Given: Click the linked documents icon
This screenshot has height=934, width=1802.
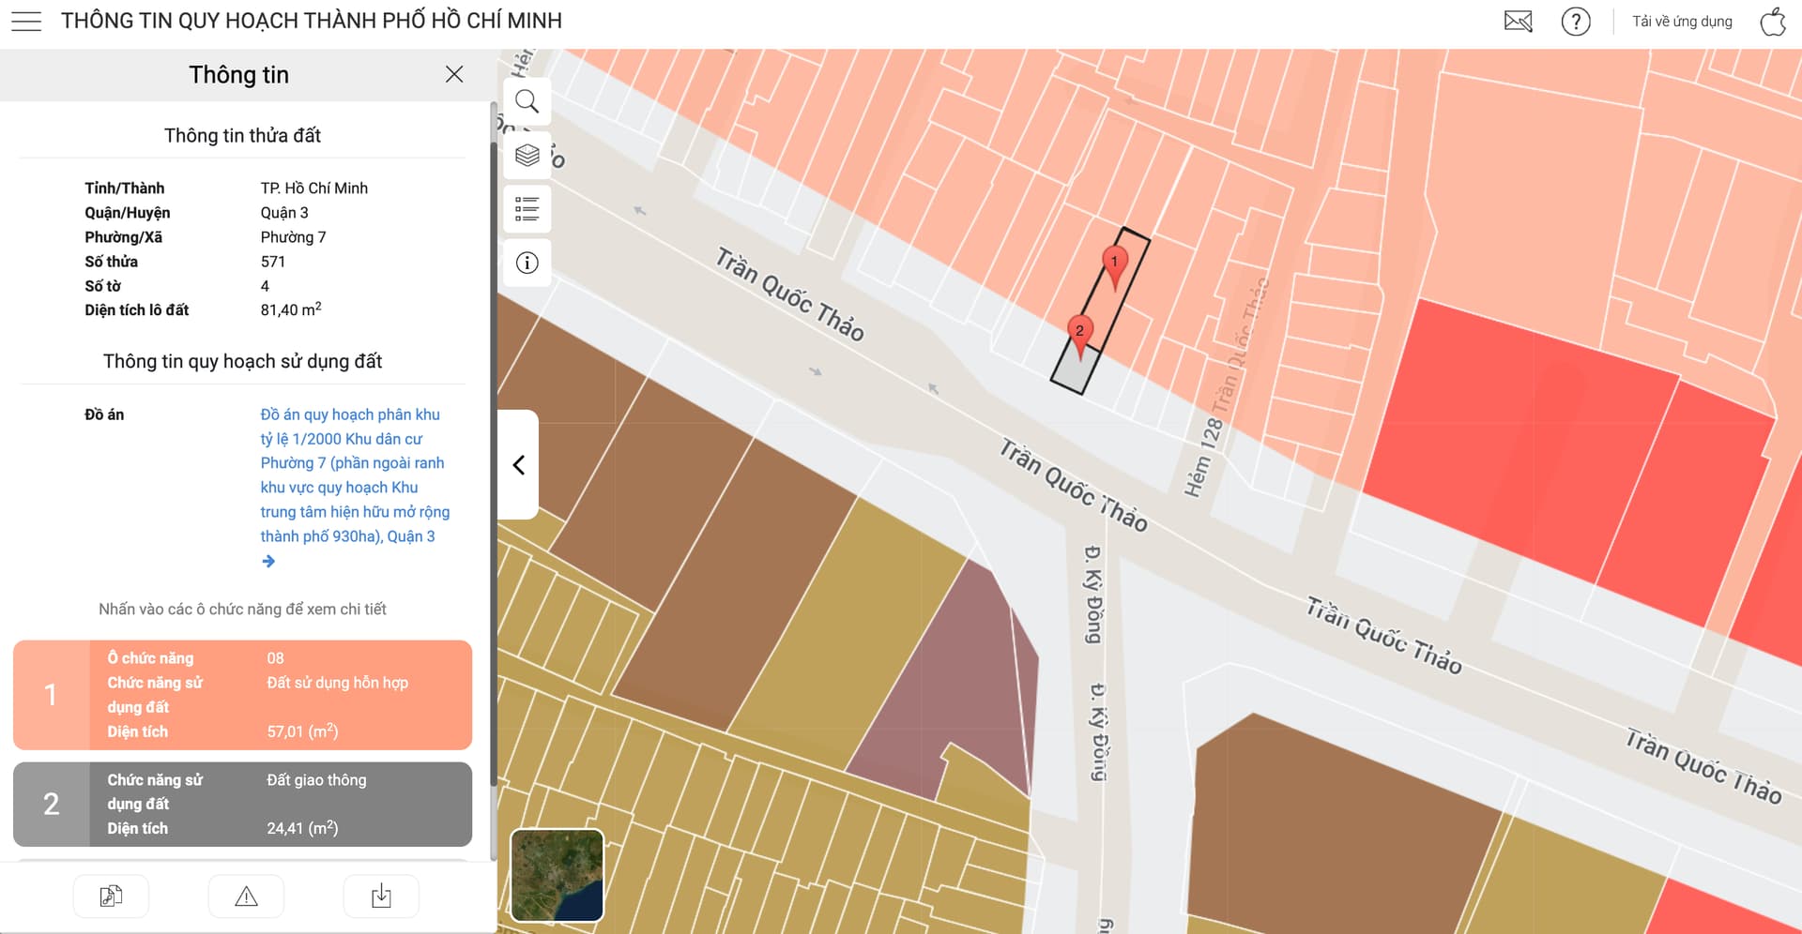Looking at the screenshot, I should click(x=111, y=896).
